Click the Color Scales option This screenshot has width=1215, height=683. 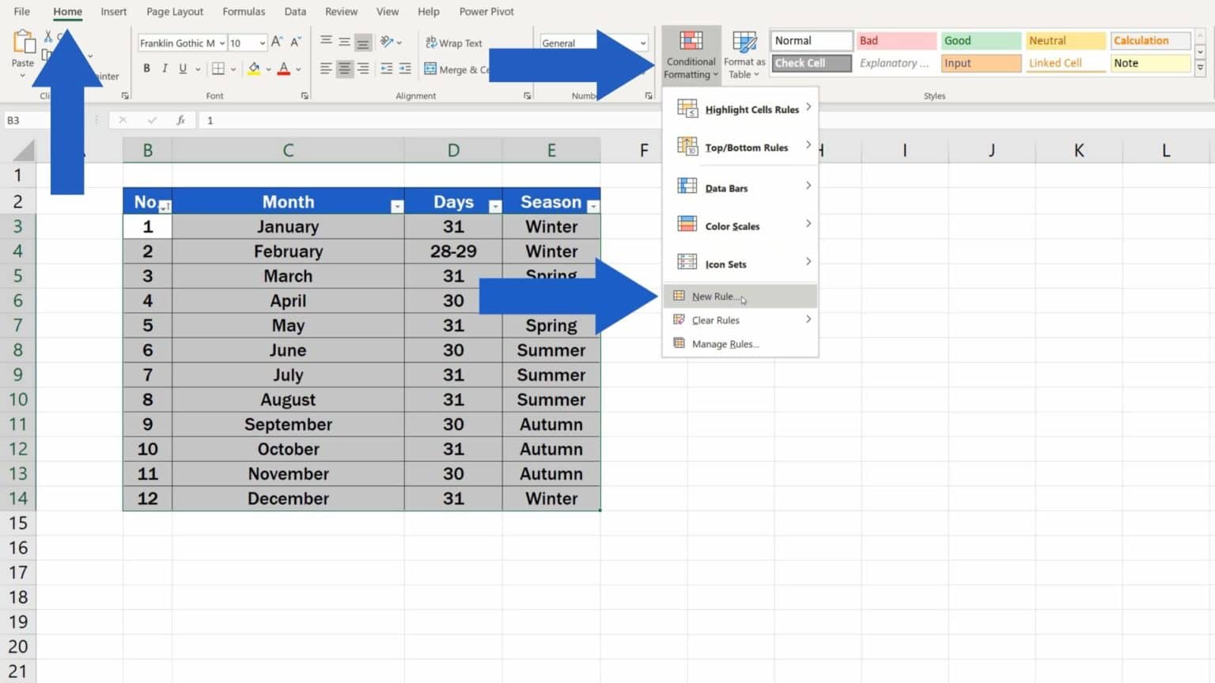(x=732, y=225)
